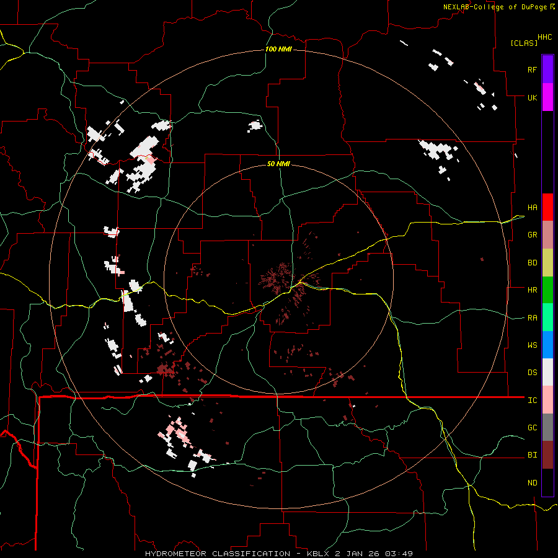This screenshot has height=558, width=558.
Task: Click the green HR legend swatch
Action: click(x=547, y=290)
